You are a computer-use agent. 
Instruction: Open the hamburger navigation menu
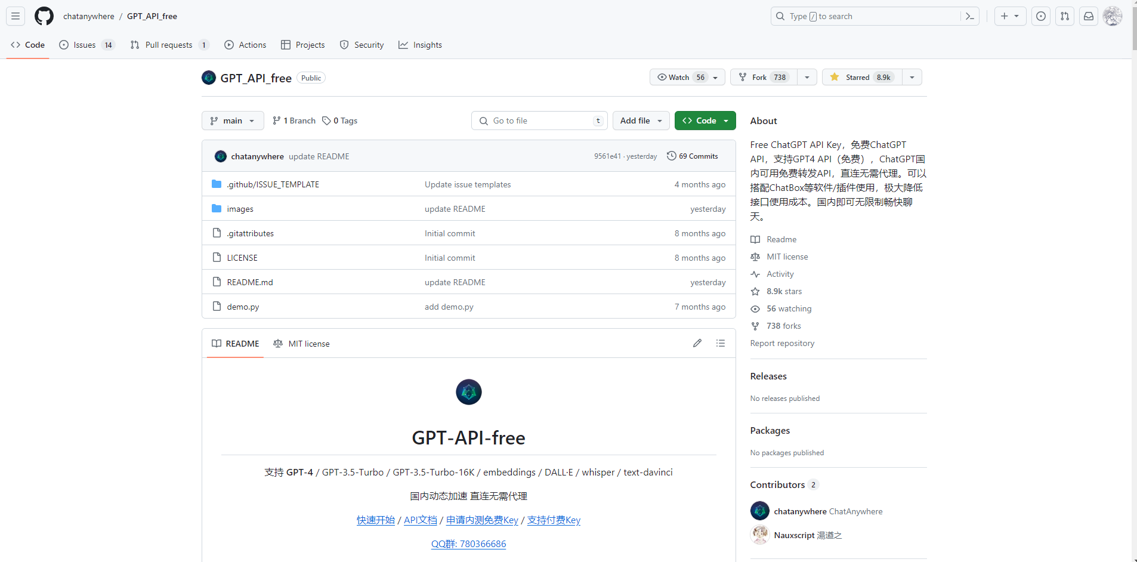16,16
